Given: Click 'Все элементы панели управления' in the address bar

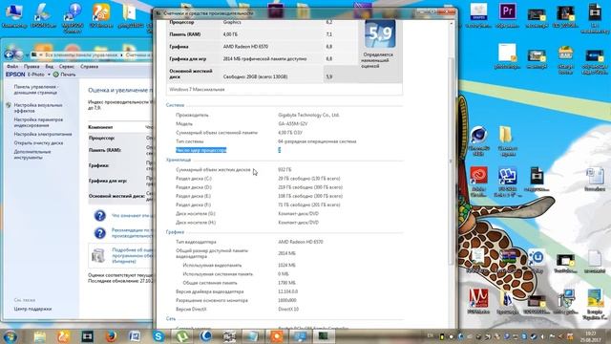Looking at the screenshot, I should pos(81,55).
